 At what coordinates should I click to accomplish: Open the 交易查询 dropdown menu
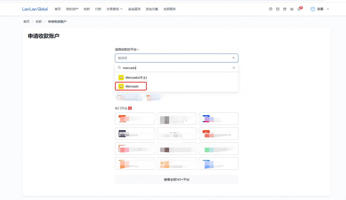(115, 9)
